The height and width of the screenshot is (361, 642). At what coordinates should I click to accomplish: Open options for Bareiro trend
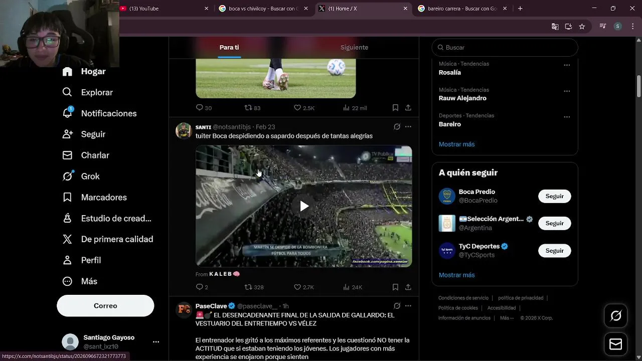tap(567, 117)
